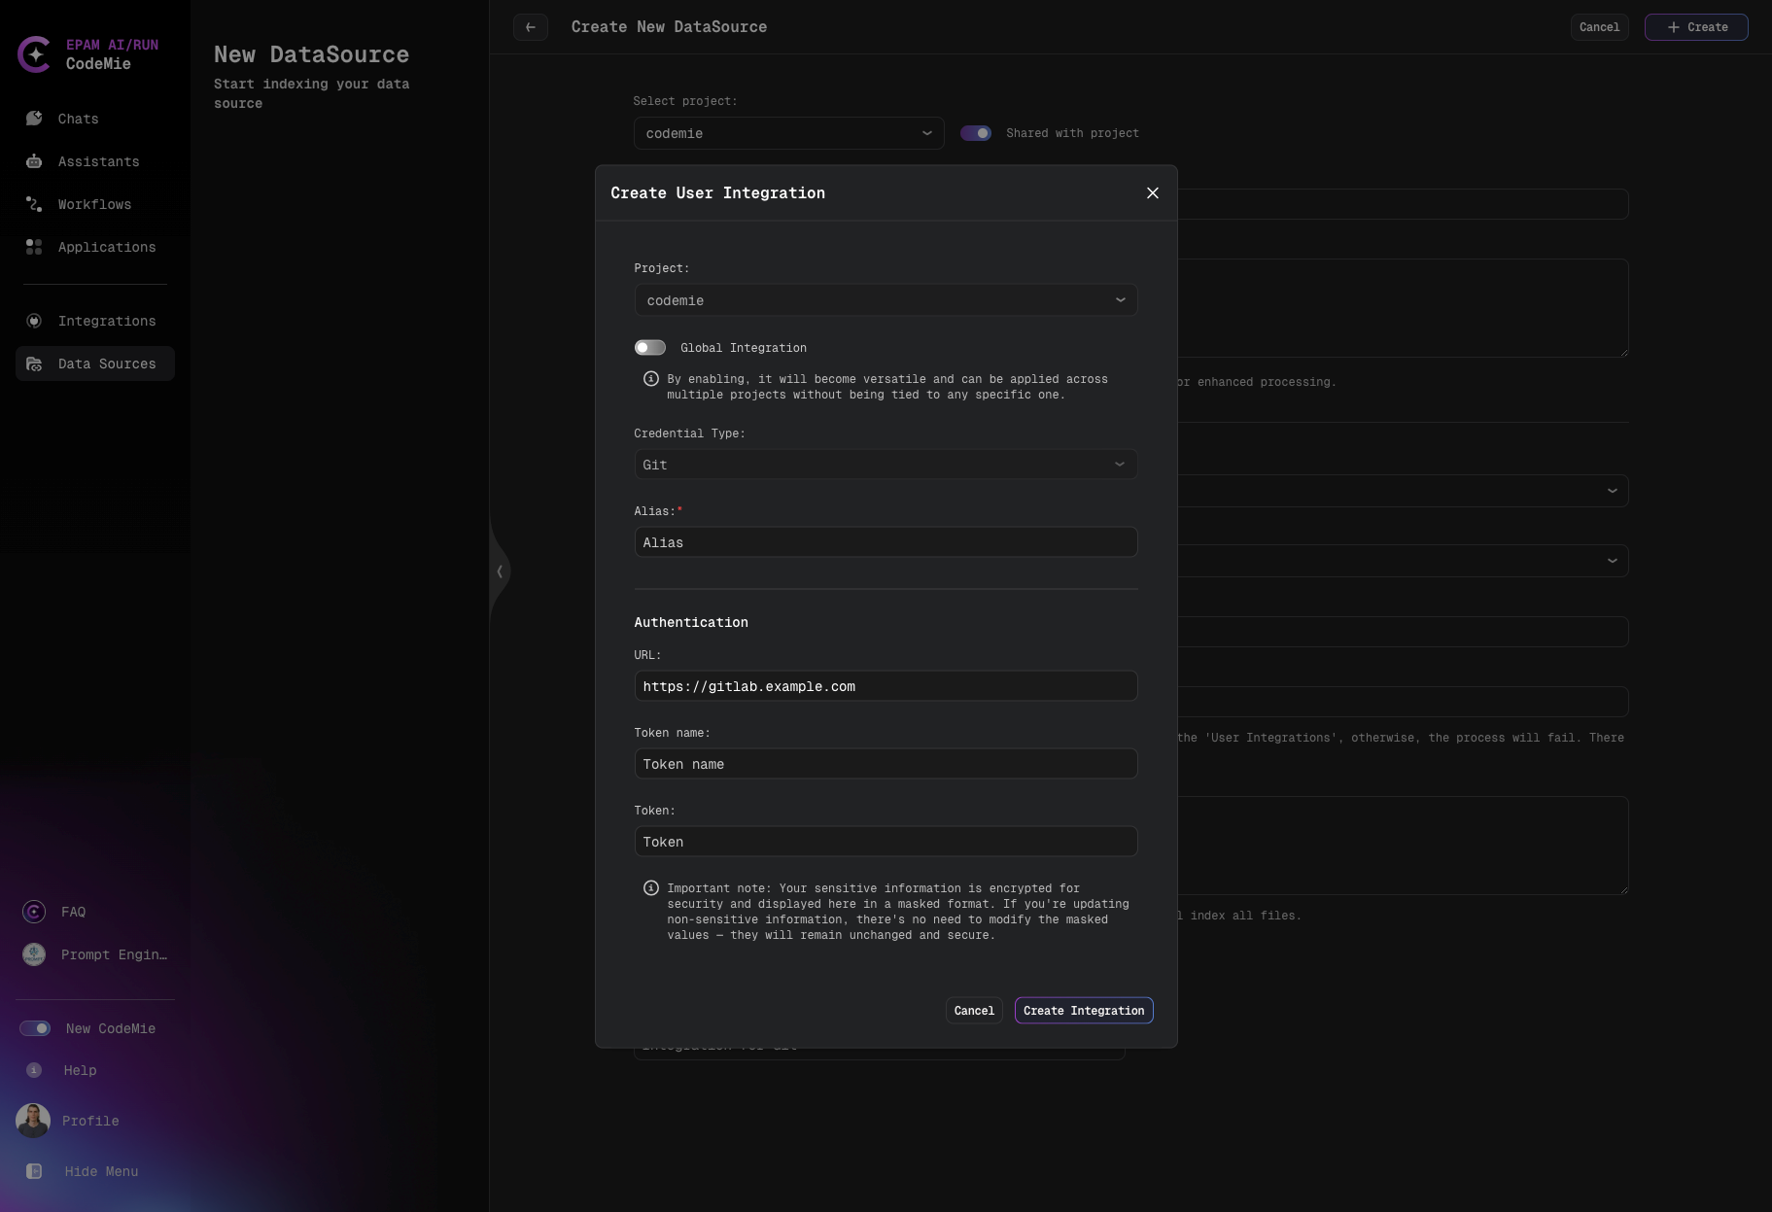Click the Create Integration button
This screenshot has height=1212, width=1772.
click(1083, 1011)
